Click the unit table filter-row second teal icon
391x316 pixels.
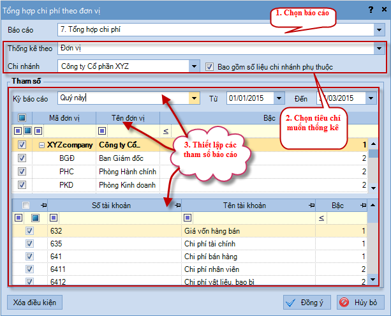(27, 130)
